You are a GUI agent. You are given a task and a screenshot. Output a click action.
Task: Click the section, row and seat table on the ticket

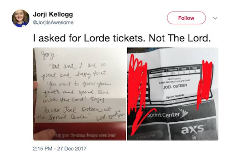click(175, 72)
